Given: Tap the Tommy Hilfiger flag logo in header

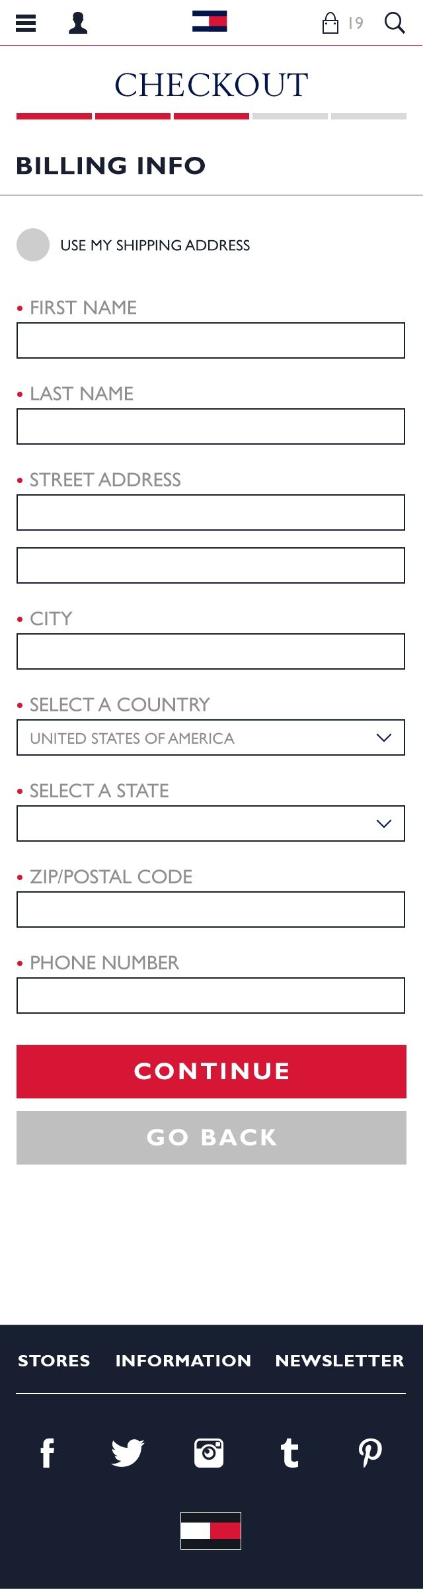Looking at the screenshot, I should [x=210, y=21].
